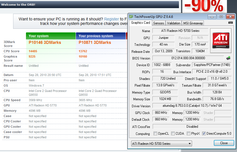
Task: Click the BIOS save chip icon
Action: 228,58
